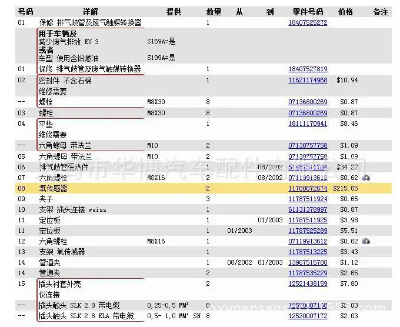Click 减少废气排放 EU 3 text
Image resolution: width=400 pixels, height=327 pixels.
coord(69,42)
